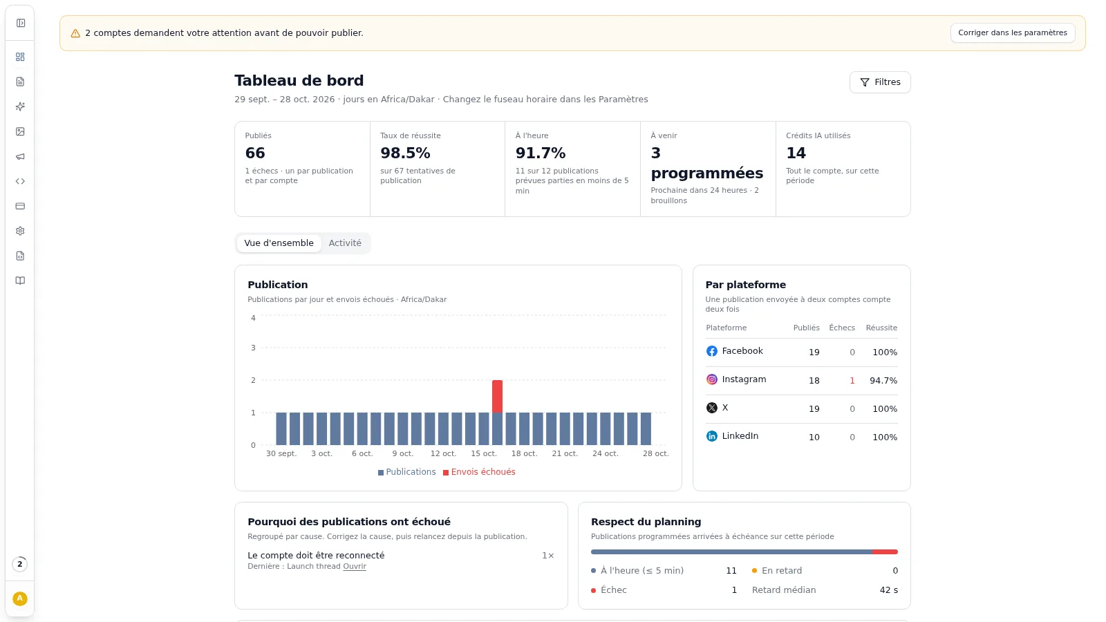Open the user avatar labeled A

[x=20, y=599]
